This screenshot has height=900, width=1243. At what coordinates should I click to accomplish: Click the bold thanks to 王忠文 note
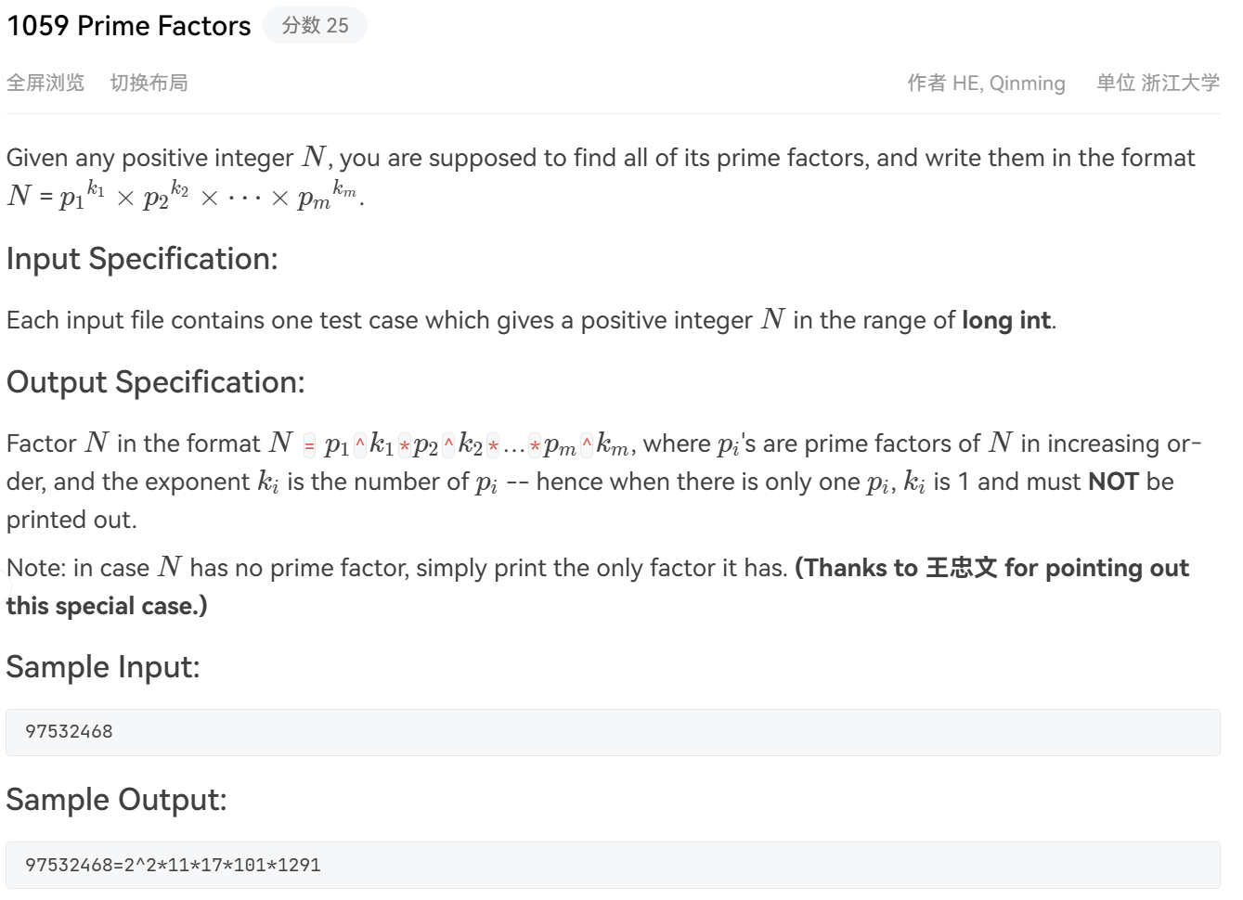click(991, 568)
